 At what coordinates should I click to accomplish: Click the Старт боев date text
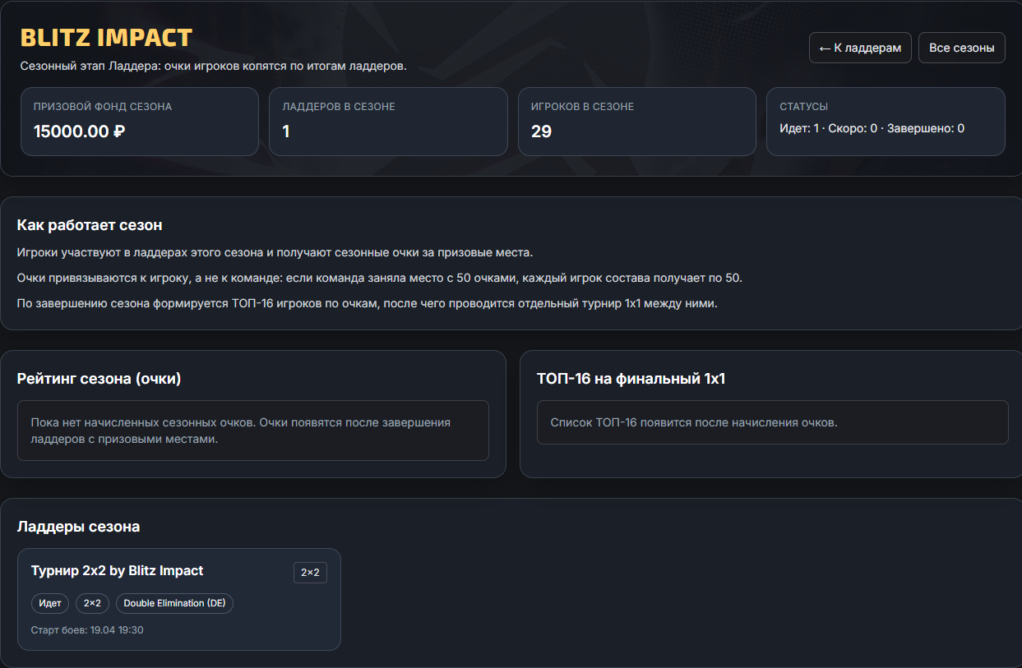point(87,630)
